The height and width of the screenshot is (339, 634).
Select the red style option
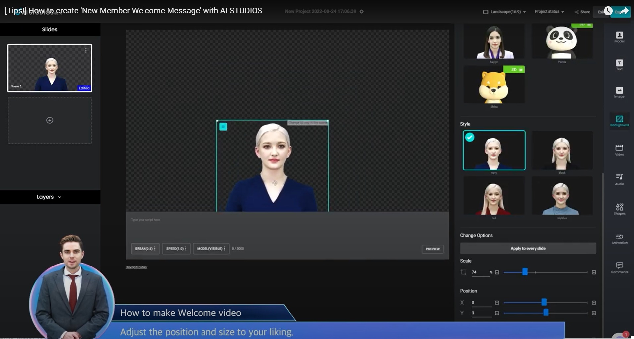(494, 196)
